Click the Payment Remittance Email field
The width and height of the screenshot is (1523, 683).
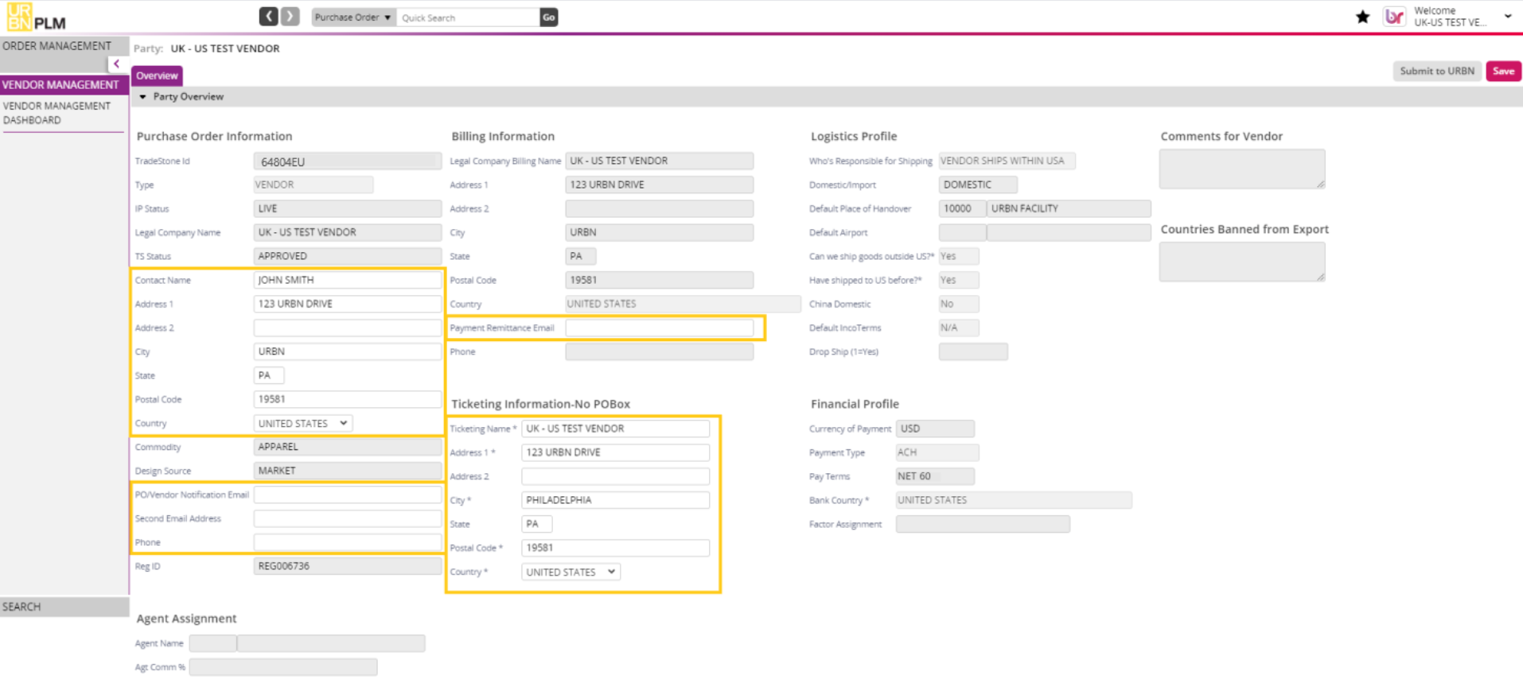pyautogui.click(x=659, y=328)
